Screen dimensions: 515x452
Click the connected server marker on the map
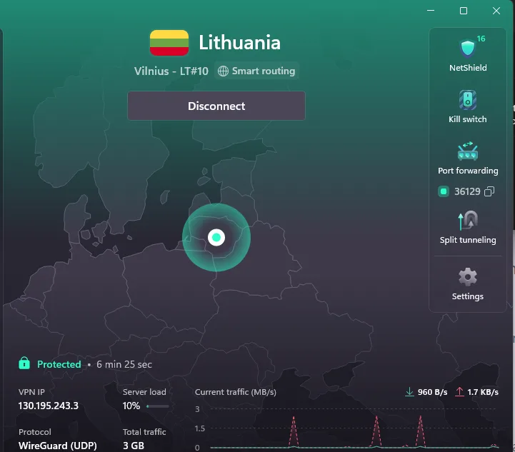(216, 237)
